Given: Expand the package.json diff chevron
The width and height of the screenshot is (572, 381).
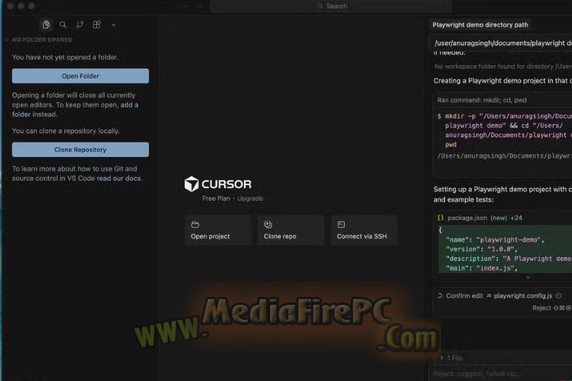Looking at the screenshot, I should pyautogui.click(x=528, y=278).
